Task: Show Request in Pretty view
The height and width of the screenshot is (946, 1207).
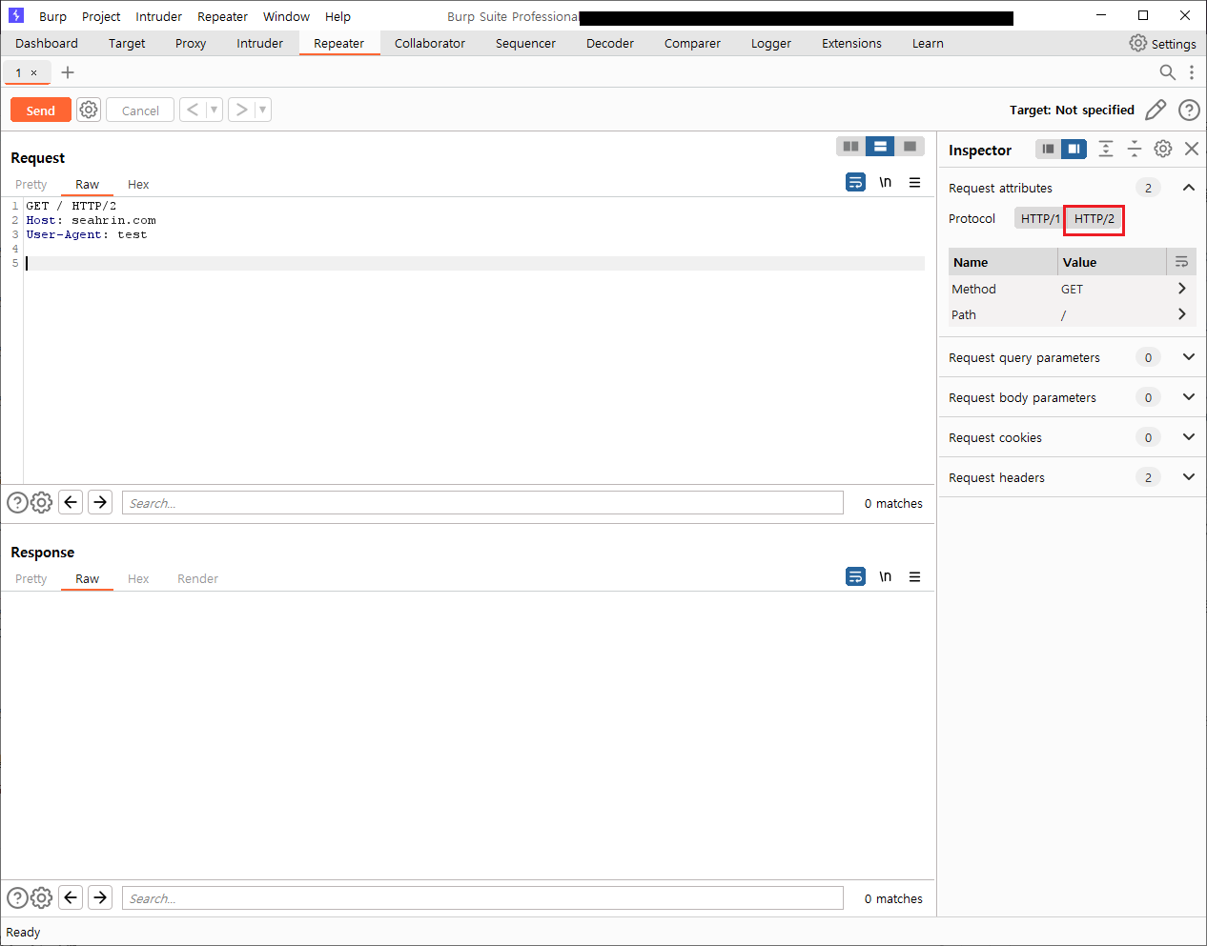Action: [31, 184]
